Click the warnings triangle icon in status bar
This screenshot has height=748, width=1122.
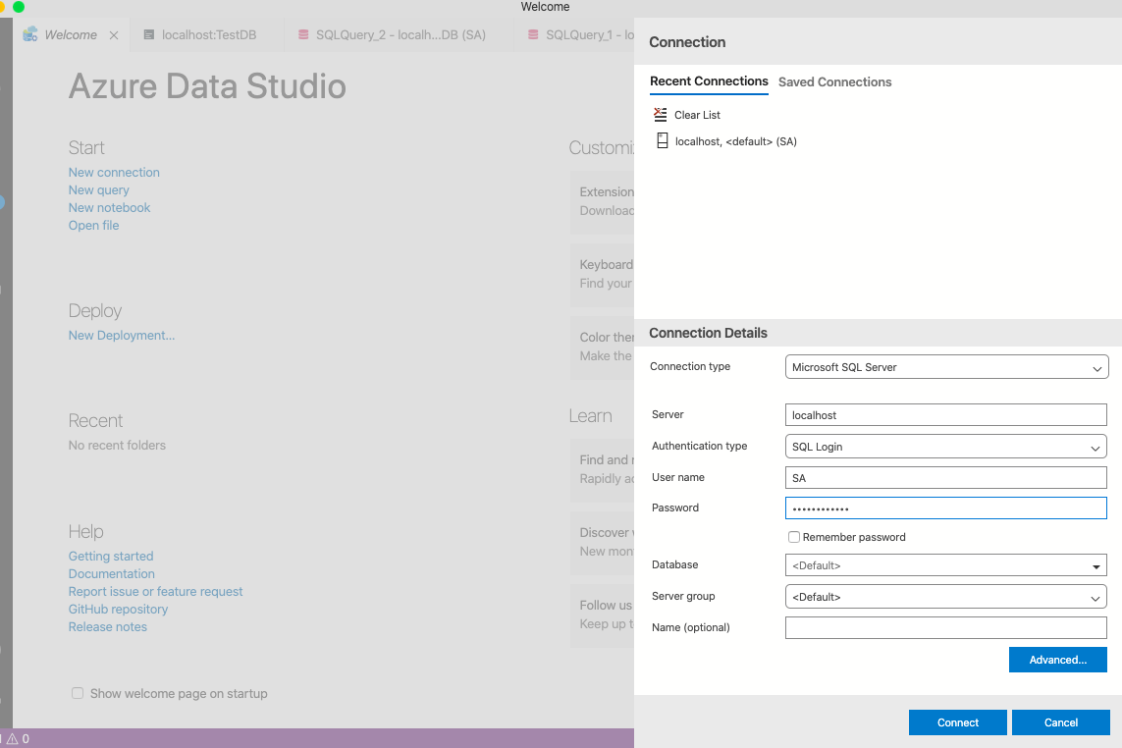pos(11,739)
